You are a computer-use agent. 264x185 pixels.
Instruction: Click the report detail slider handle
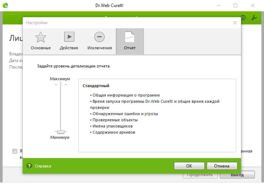pyautogui.click(x=61, y=132)
